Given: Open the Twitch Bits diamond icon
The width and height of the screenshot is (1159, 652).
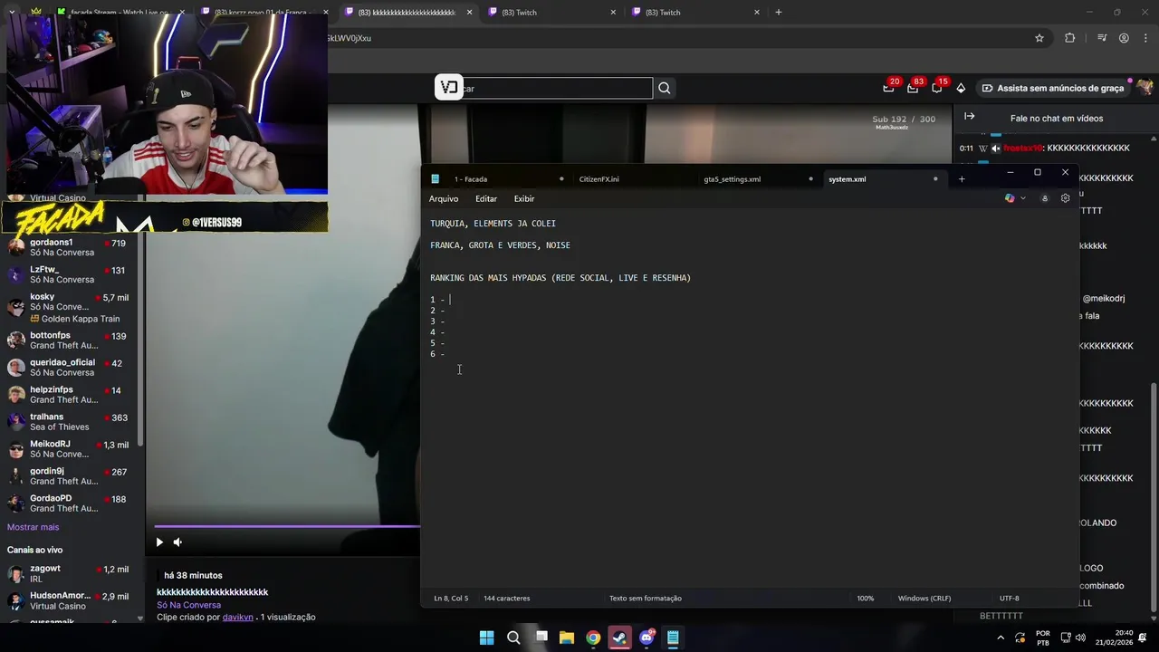Looking at the screenshot, I should 961,88.
